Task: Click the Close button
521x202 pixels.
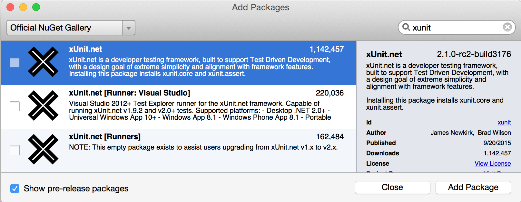Action: point(392,188)
